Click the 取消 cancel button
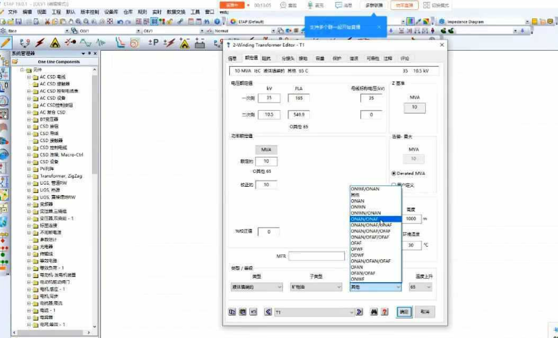 425,312
